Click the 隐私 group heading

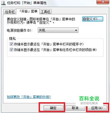click(x=12, y=39)
